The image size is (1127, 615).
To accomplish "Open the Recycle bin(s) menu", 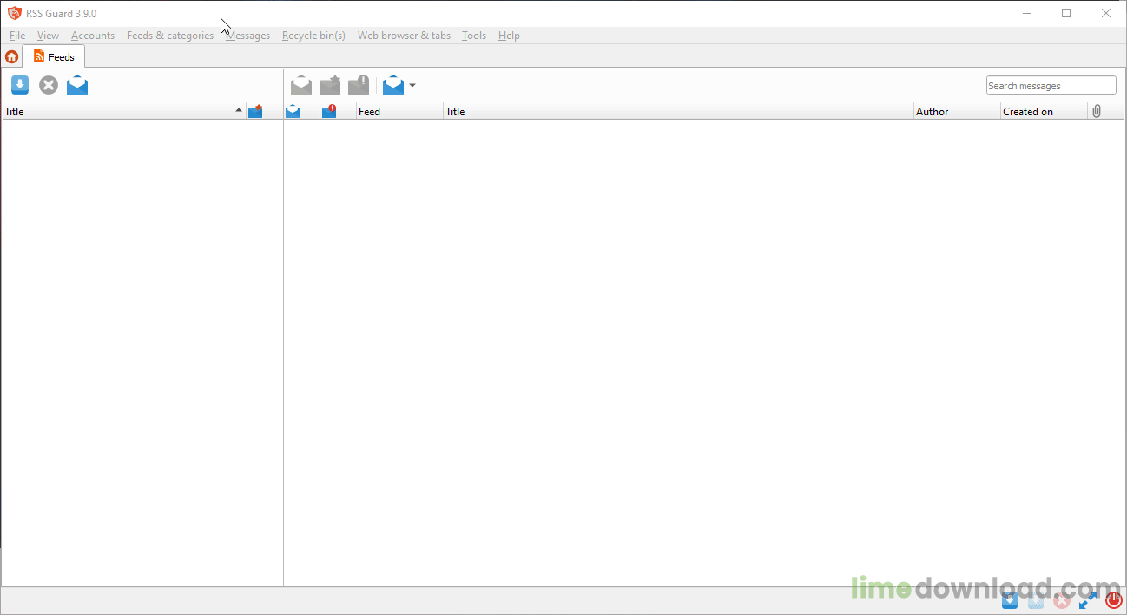I will pos(313,36).
